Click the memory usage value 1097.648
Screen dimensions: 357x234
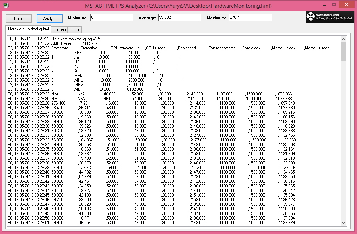(287, 103)
